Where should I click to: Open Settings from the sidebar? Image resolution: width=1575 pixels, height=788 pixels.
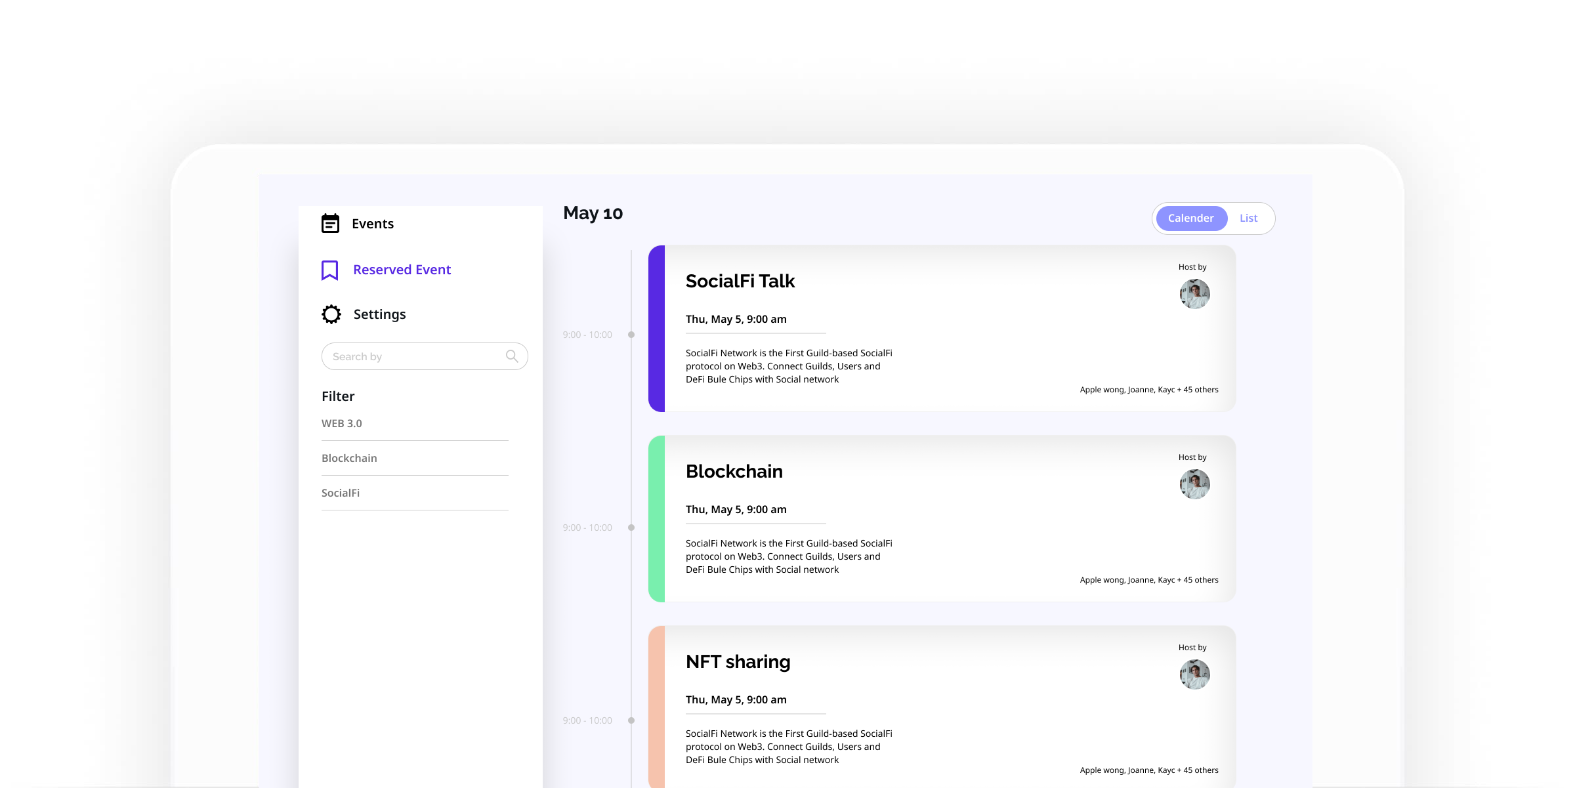pyautogui.click(x=379, y=314)
